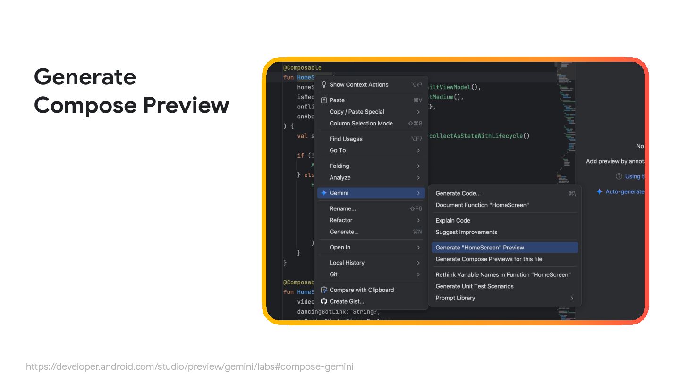Click collectAsStateWithLifecycle() in the code
The width and height of the screenshot is (680, 382).
(479, 136)
